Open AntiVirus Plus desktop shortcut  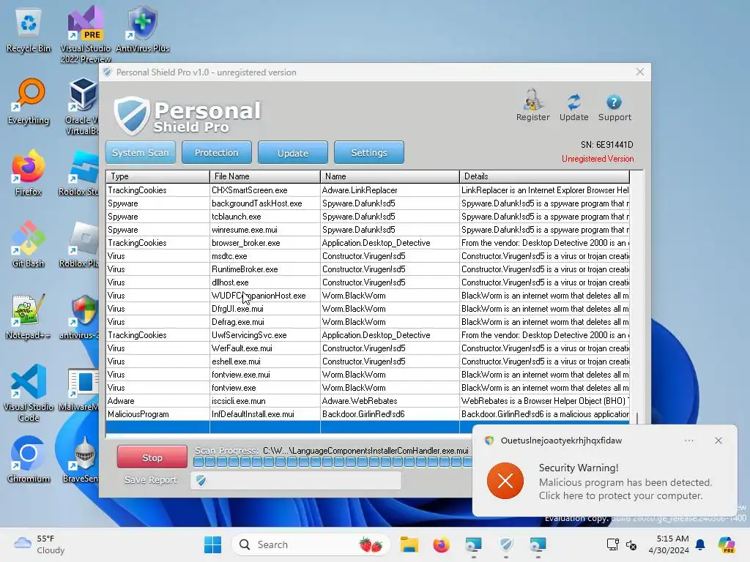click(x=143, y=30)
